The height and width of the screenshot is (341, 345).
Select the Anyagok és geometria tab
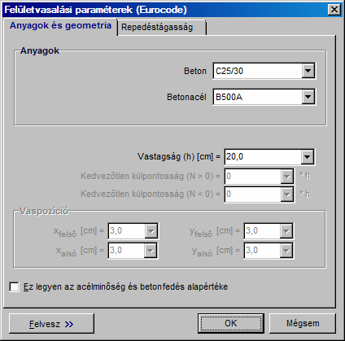coord(60,26)
